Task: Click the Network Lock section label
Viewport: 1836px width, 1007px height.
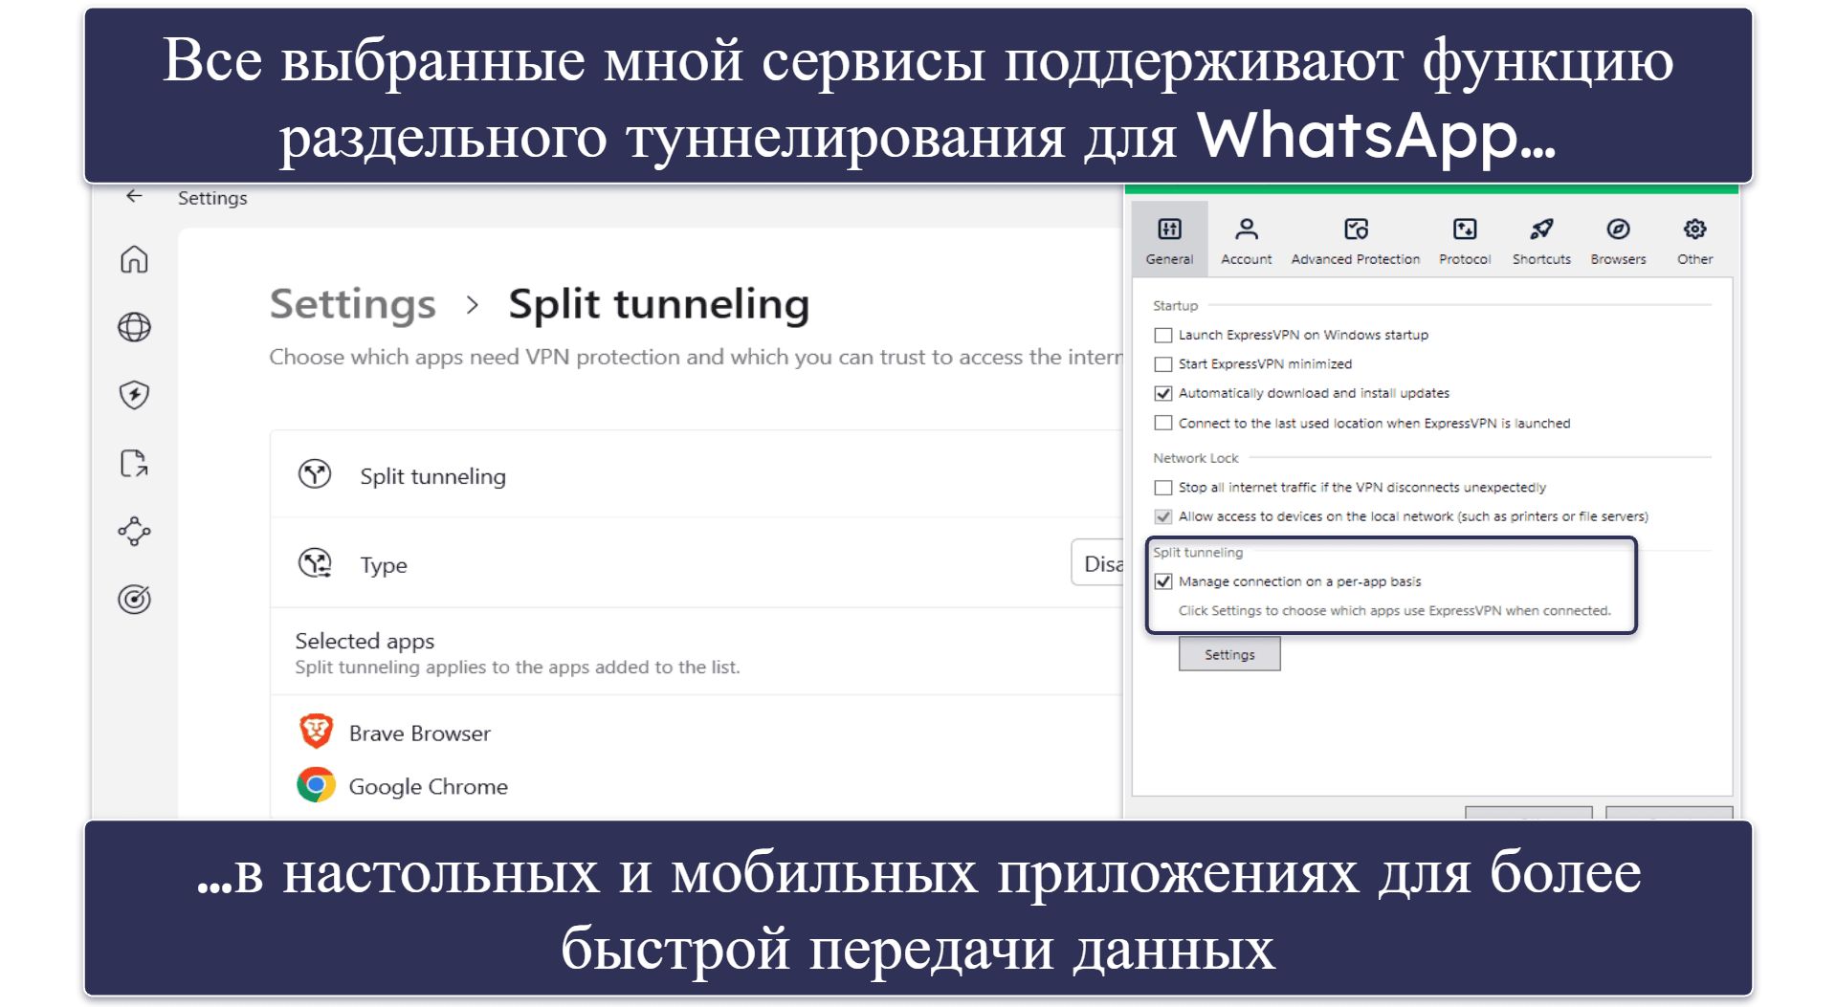Action: 1195,458
